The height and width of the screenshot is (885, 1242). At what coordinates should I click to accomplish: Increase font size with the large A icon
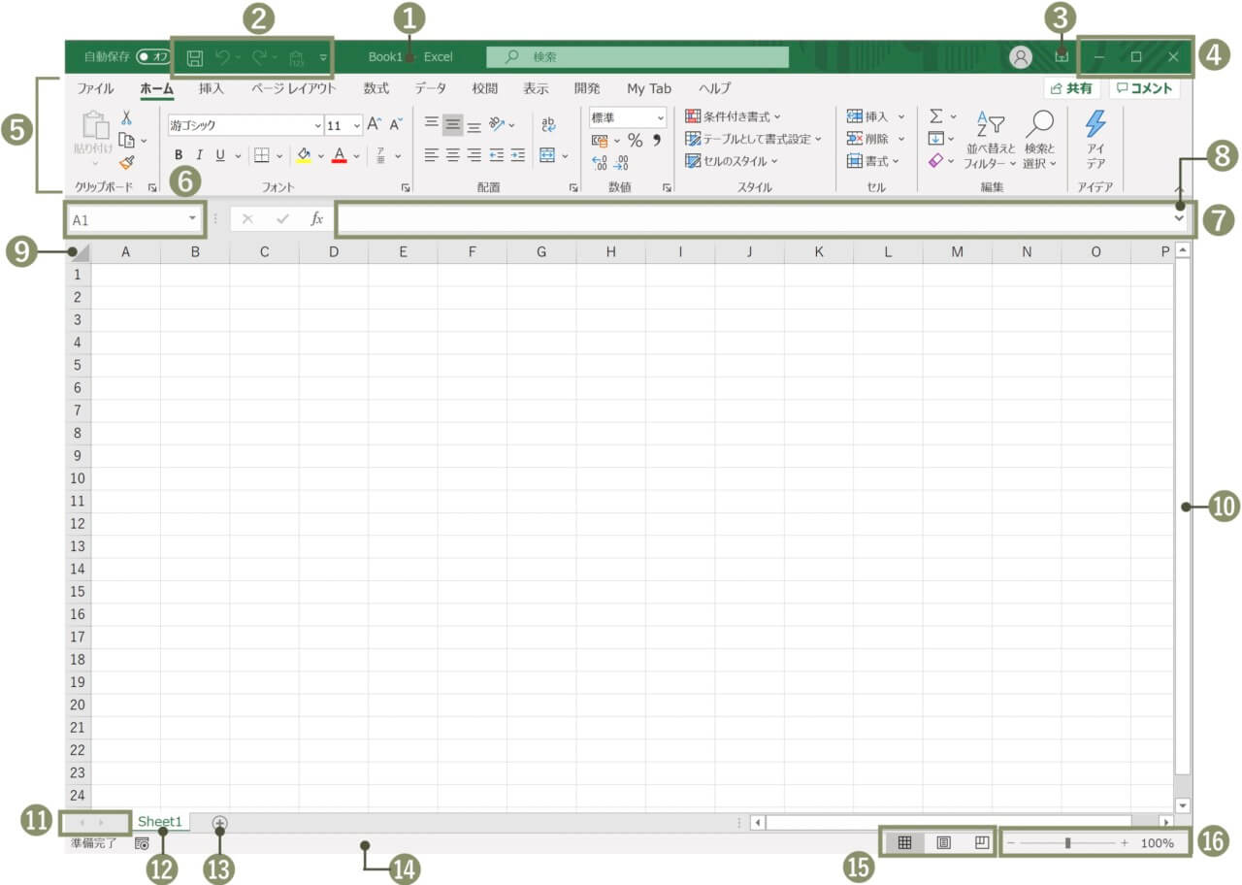[375, 125]
